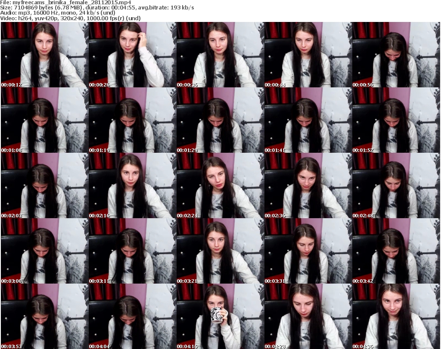Pick the thumbnail frame at 00:02:24

[x=220, y=185]
